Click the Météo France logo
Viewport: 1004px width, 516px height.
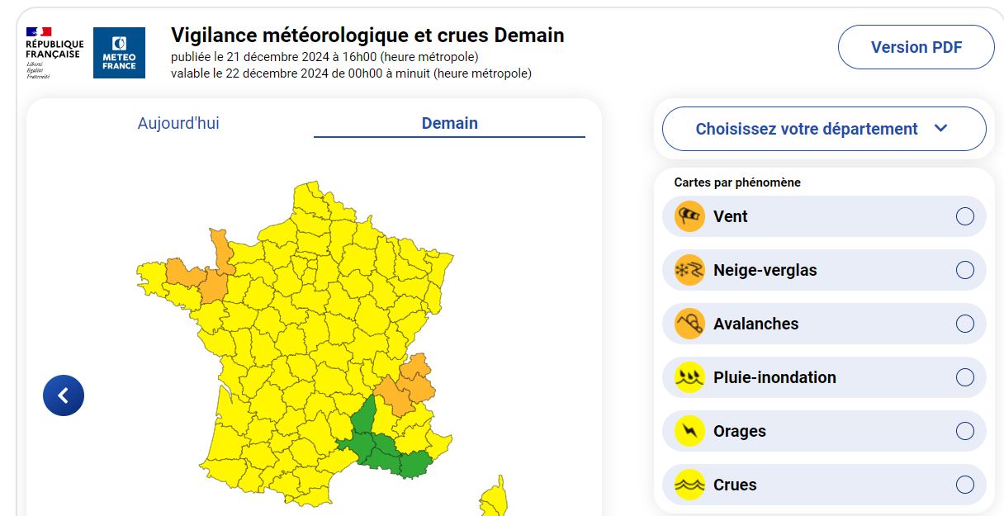(x=119, y=53)
